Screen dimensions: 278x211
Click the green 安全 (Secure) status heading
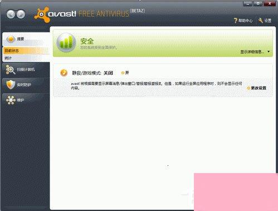click(87, 41)
